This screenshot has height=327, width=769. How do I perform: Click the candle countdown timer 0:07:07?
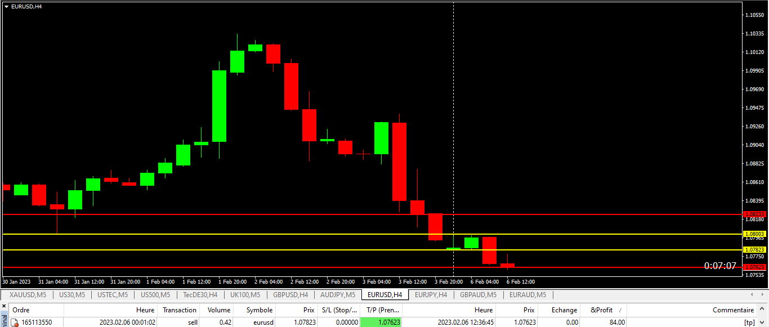pyautogui.click(x=720, y=266)
